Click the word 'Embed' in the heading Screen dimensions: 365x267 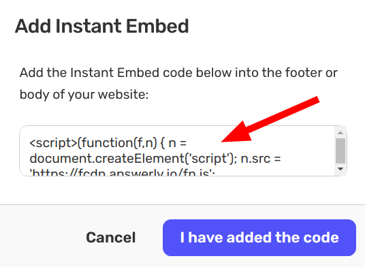pyautogui.click(x=157, y=26)
